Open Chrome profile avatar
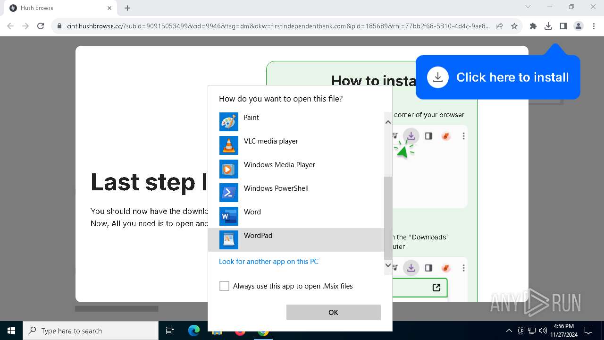This screenshot has width=604, height=340. [x=579, y=26]
